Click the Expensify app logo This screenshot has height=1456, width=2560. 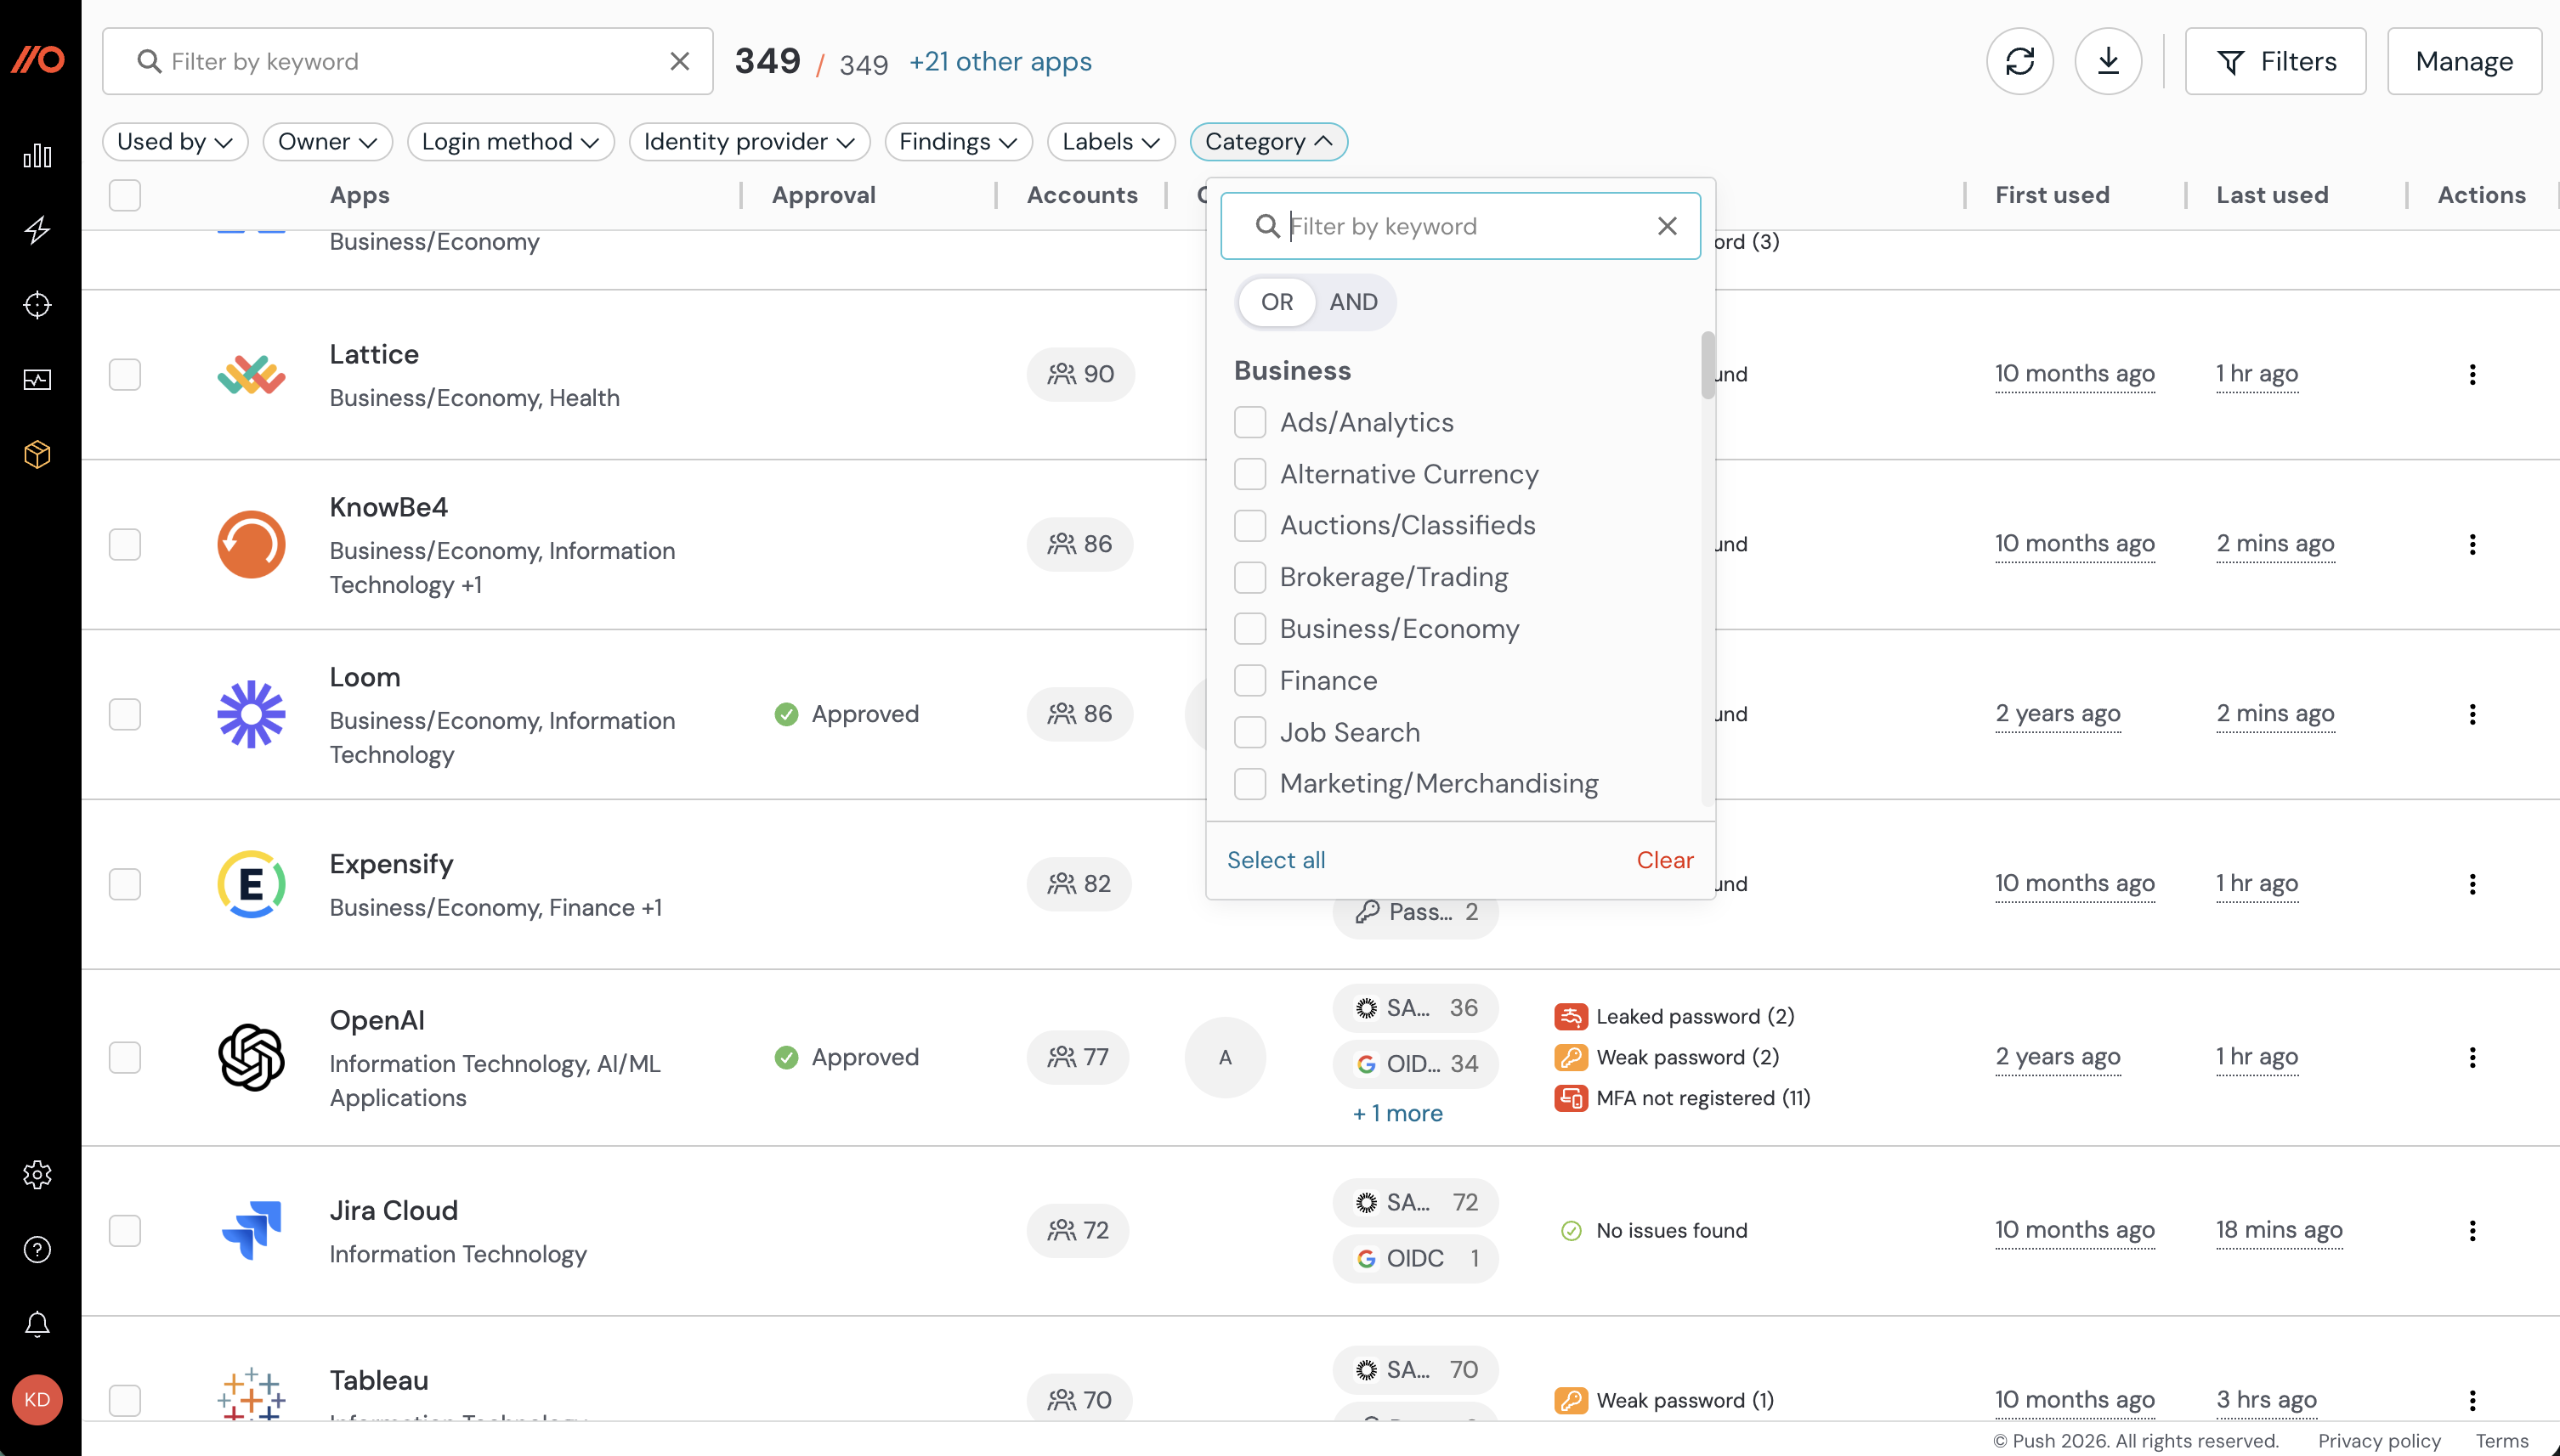251,884
